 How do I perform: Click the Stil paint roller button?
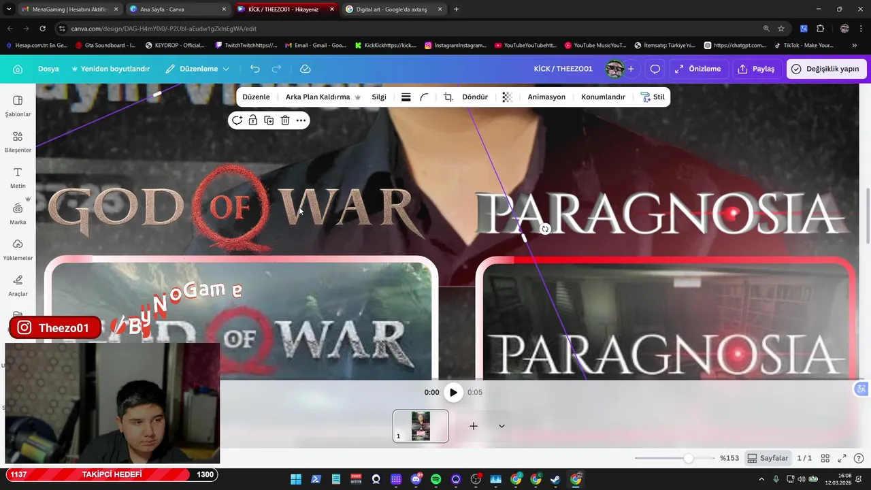[653, 97]
